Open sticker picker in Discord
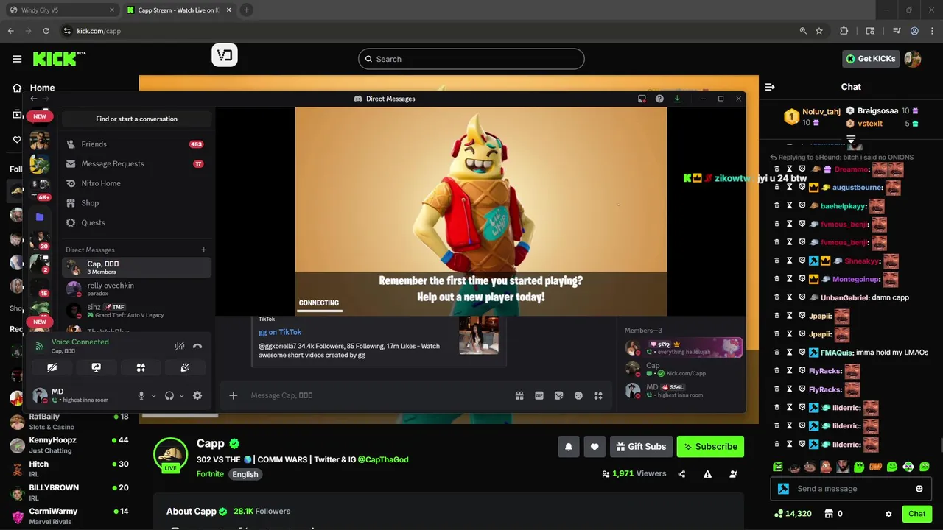Image resolution: width=943 pixels, height=530 pixels. [x=559, y=395]
